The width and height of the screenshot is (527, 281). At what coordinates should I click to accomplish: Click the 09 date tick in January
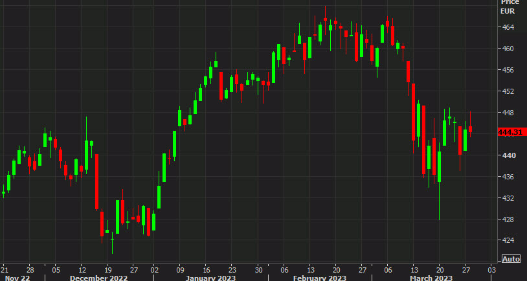click(181, 270)
